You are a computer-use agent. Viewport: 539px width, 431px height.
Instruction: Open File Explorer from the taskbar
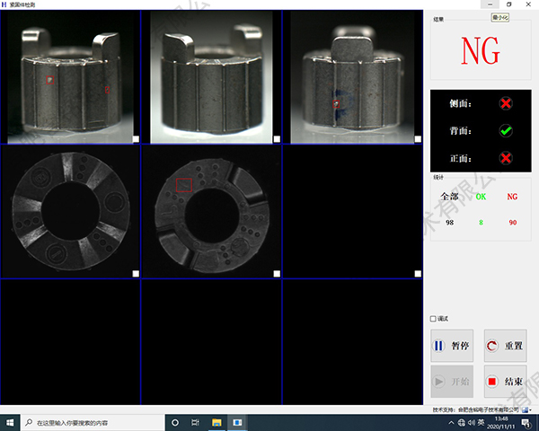click(x=216, y=422)
